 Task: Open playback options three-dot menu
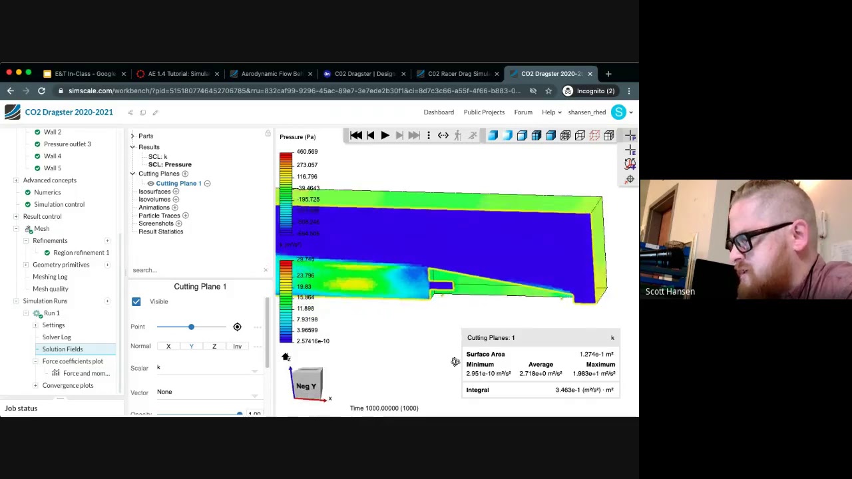tap(429, 136)
